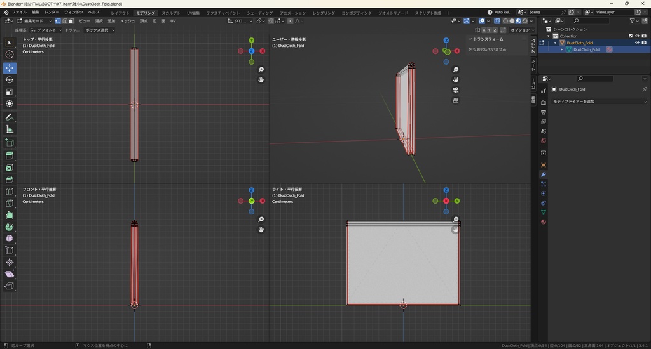Expand the DustCloth_Fold mesh data item

coord(563,49)
